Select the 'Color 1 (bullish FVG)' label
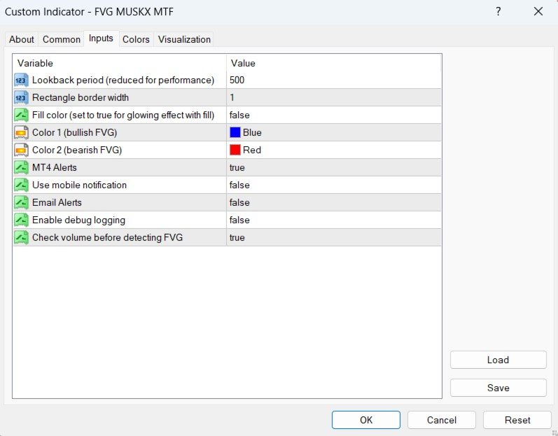558x436 pixels. [x=74, y=132]
